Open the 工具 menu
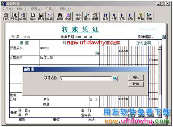 [x=51, y=9]
